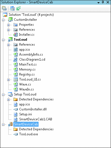Select AssemblyInfo.cs file

(31, 54)
